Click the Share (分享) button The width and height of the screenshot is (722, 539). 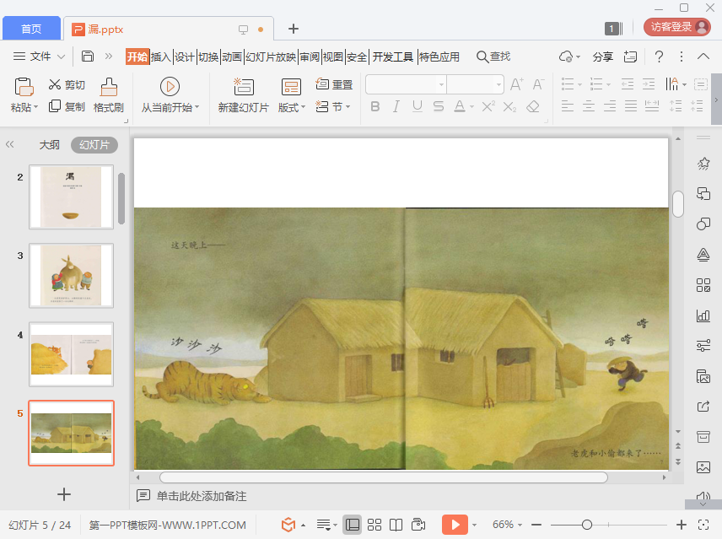(x=602, y=57)
